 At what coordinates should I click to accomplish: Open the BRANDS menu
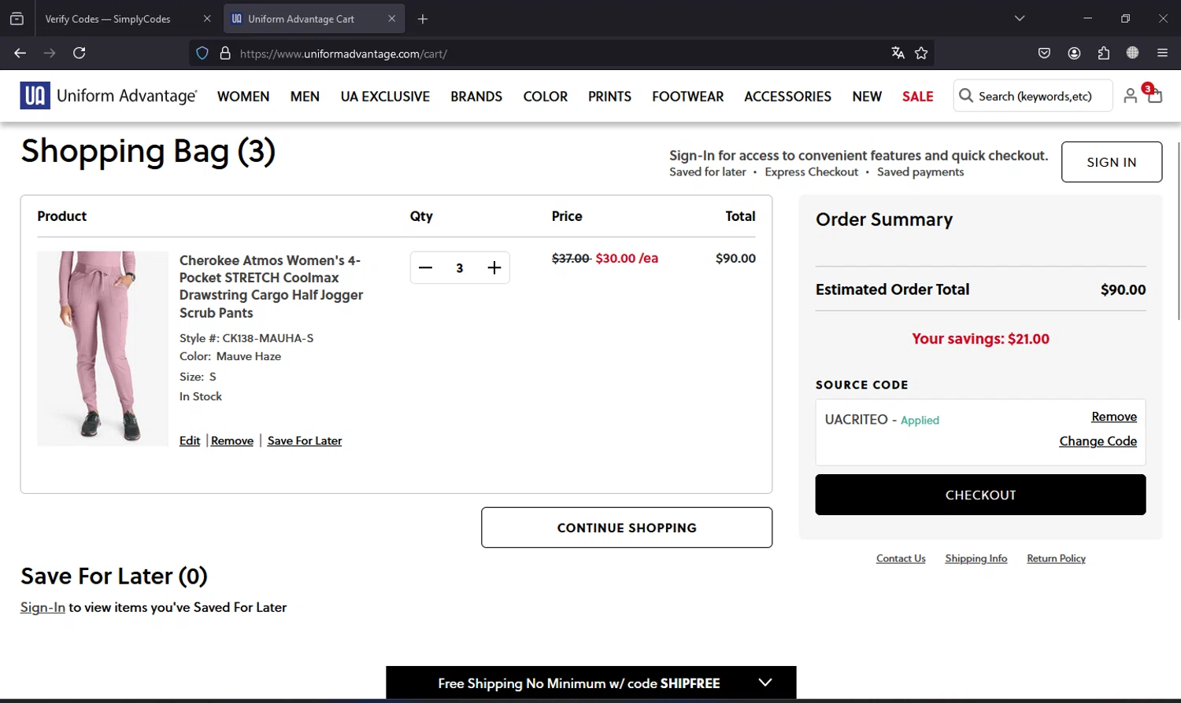[476, 97]
